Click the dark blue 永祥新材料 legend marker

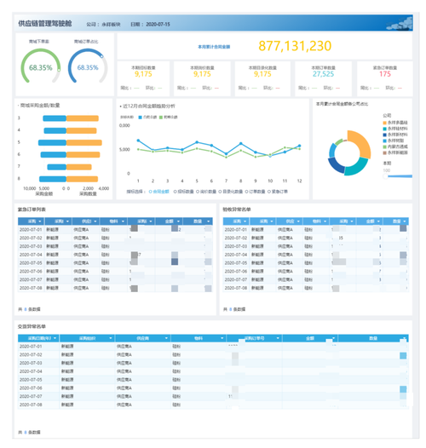pyautogui.click(x=384, y=135)
